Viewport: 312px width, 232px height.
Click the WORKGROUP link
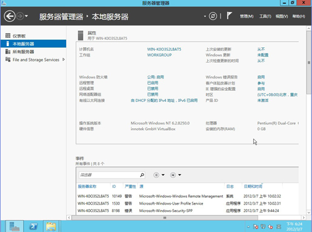[159, 55]
